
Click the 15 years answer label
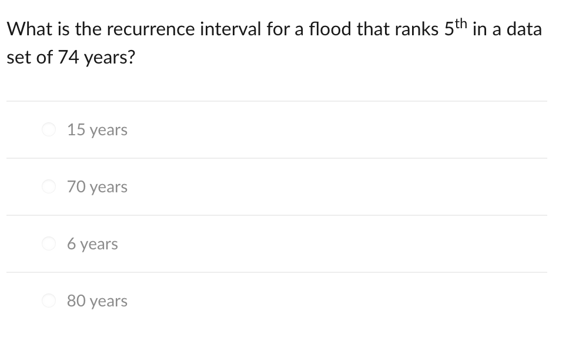point(97,129)
